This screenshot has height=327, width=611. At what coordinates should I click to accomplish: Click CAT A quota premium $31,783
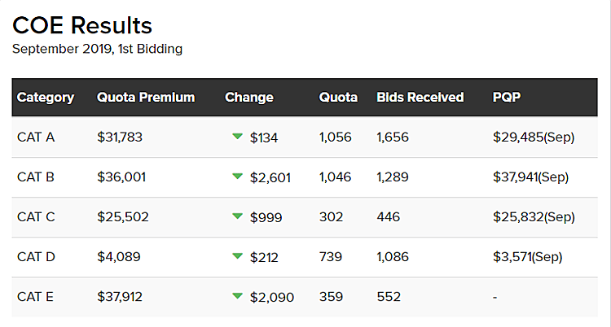[120, 137]
